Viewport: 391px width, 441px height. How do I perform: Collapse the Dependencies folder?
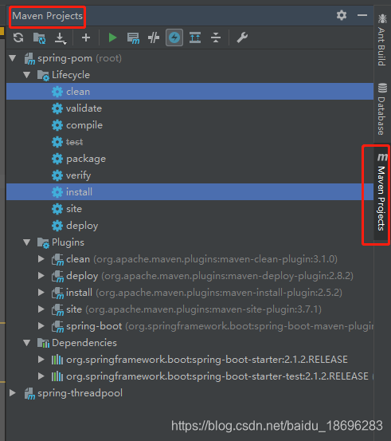coord(27,343)
